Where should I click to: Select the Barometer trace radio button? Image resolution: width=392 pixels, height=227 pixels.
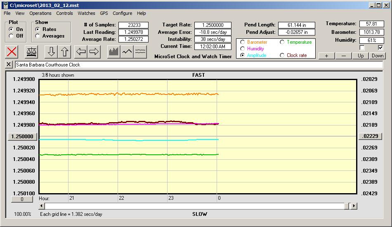click(243, 42)
